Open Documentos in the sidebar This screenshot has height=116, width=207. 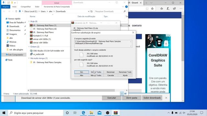(15, 30)
